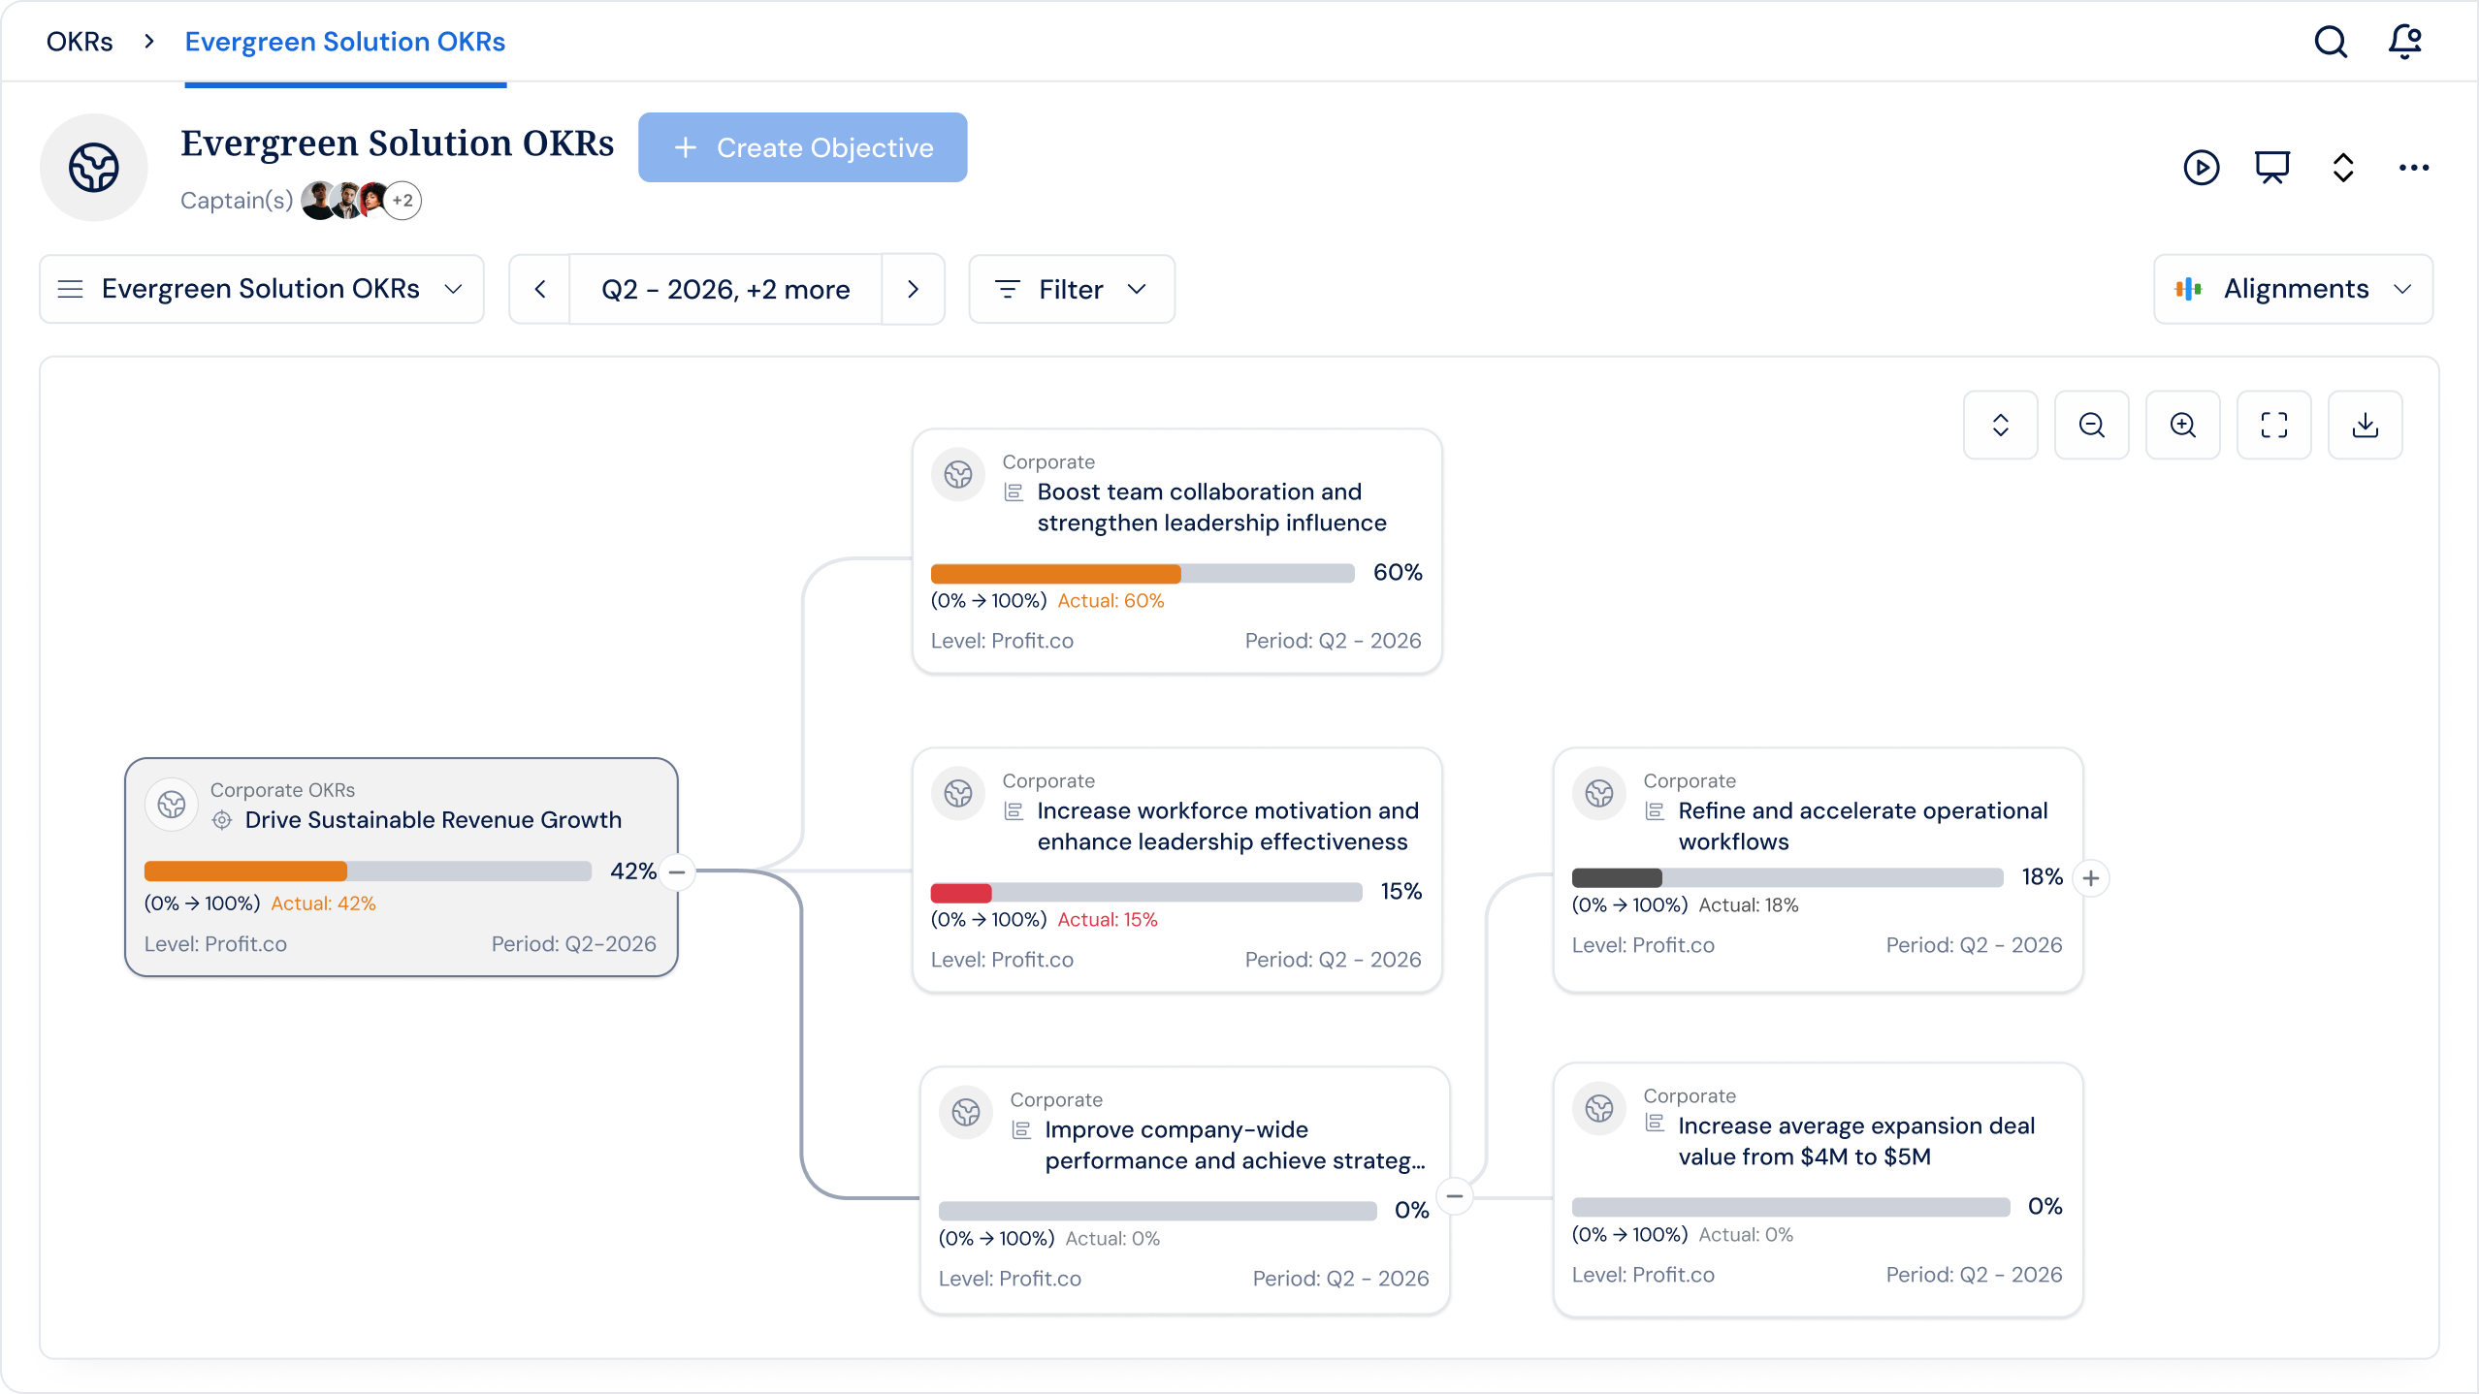Click the 15% red progress bar

pyautogui.click(x=1146, y=893)
